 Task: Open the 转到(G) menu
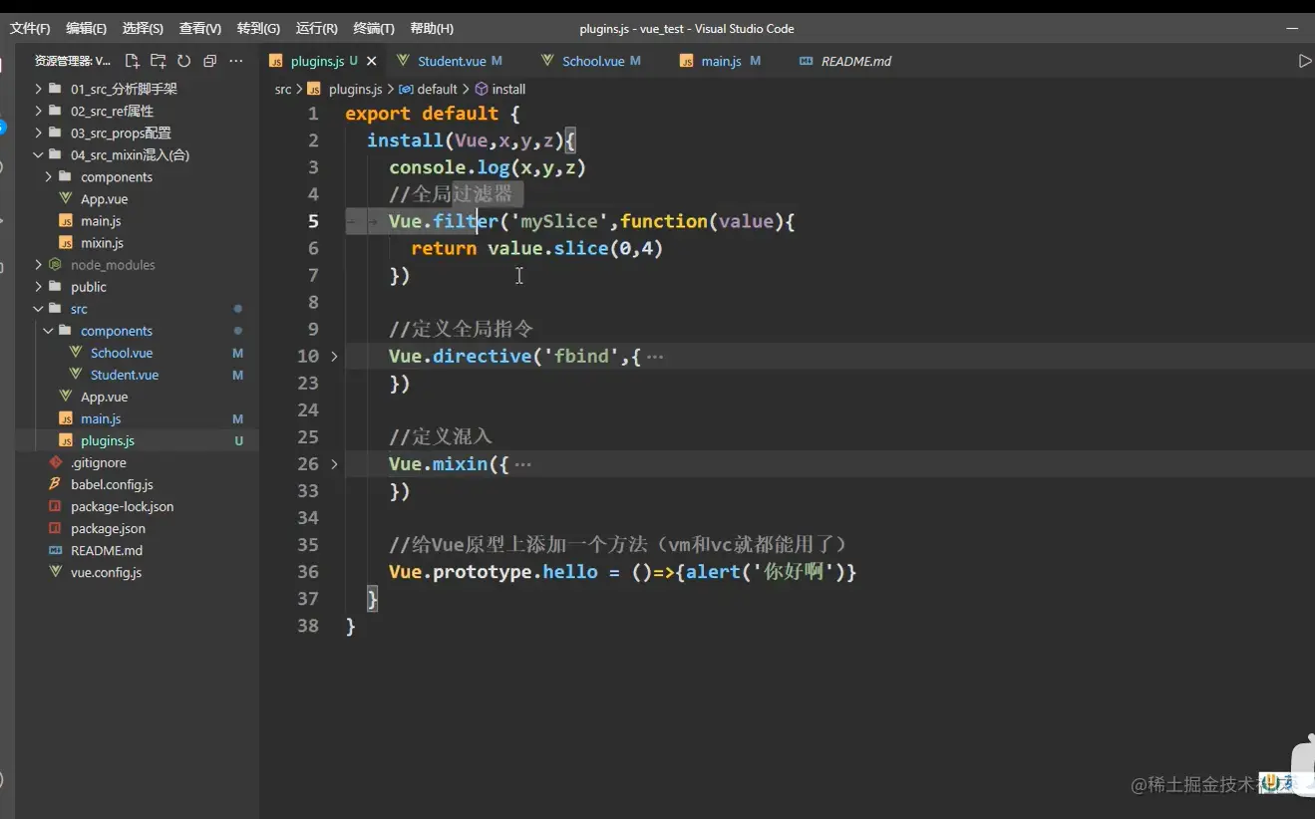(x=258, y=28)
